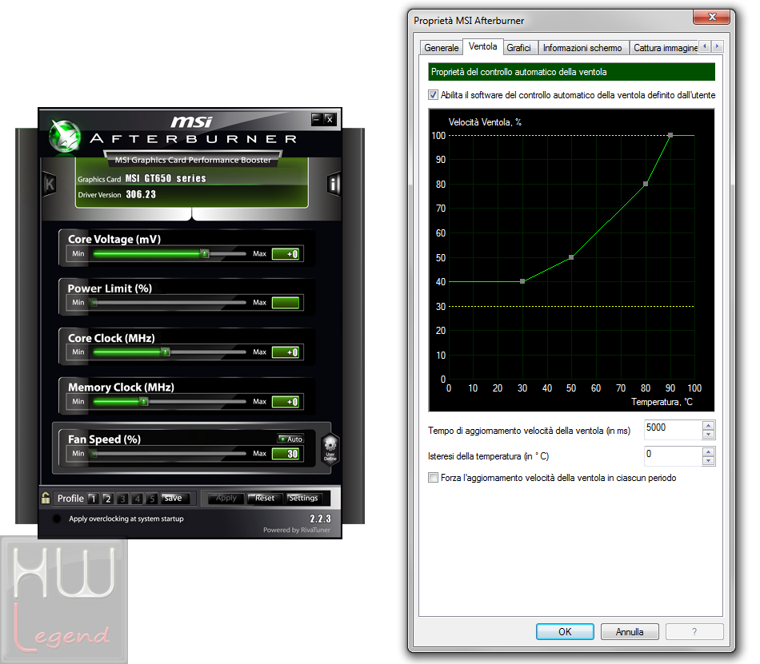
Task: Close the MSI Afterburner skin window
Action: (x=330, y=118)
